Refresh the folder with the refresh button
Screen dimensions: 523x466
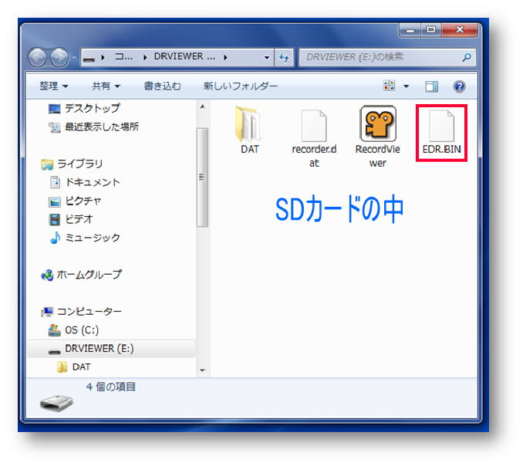coord(284,57)
